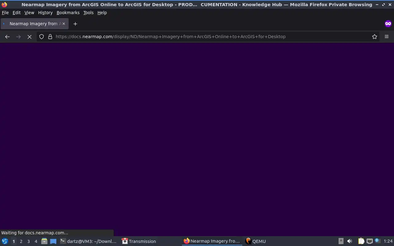
Task: Minimize the Firefox window
Action: point(377,5)
